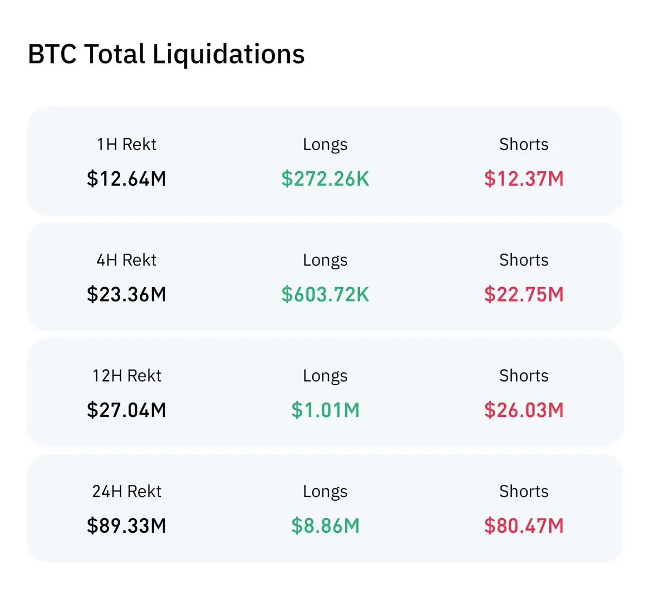650x601 pixels.
Task: Click the 4H shorts value $22.75M
Action: click(x=524, y=295)
